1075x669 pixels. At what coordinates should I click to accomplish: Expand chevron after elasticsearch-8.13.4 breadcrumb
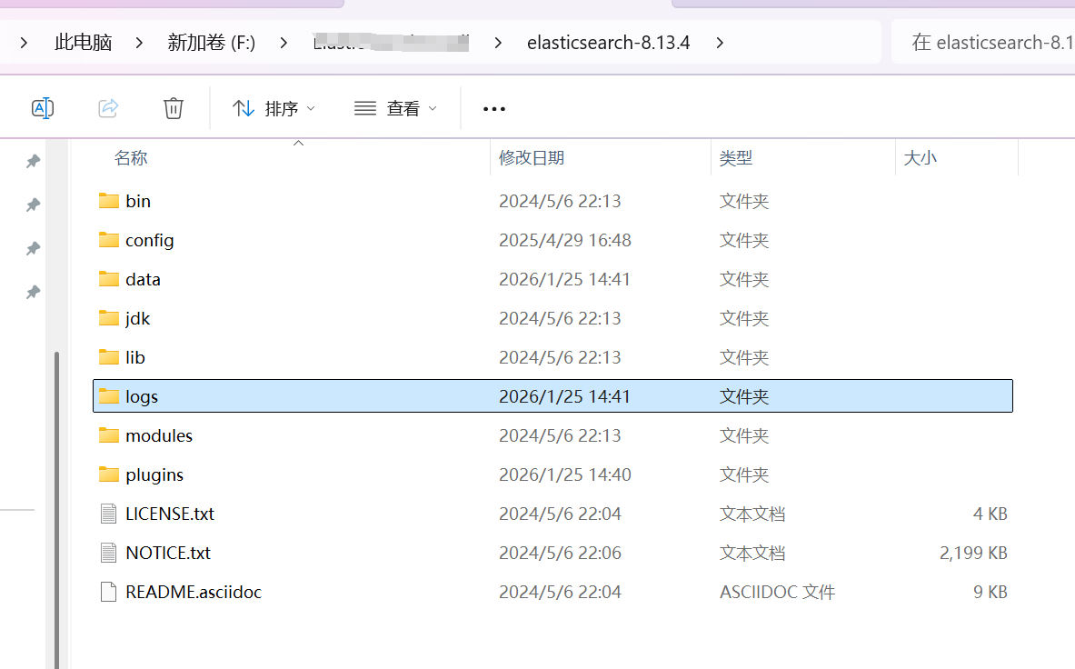720,43
